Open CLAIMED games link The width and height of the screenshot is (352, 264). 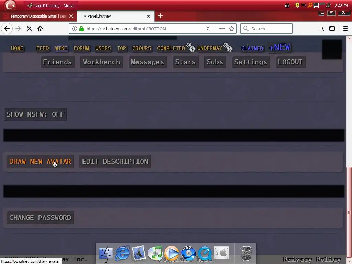[252, 48]
